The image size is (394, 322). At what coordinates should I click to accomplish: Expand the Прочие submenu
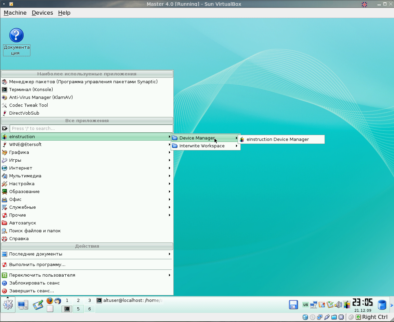[87, 215]
